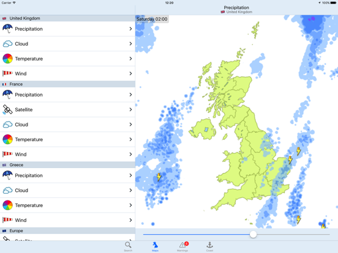This screenshot has height=253, width=338.
Task: Open United Kingdom Precipitation umbrella icon
Action: click(x=7, y=29)
